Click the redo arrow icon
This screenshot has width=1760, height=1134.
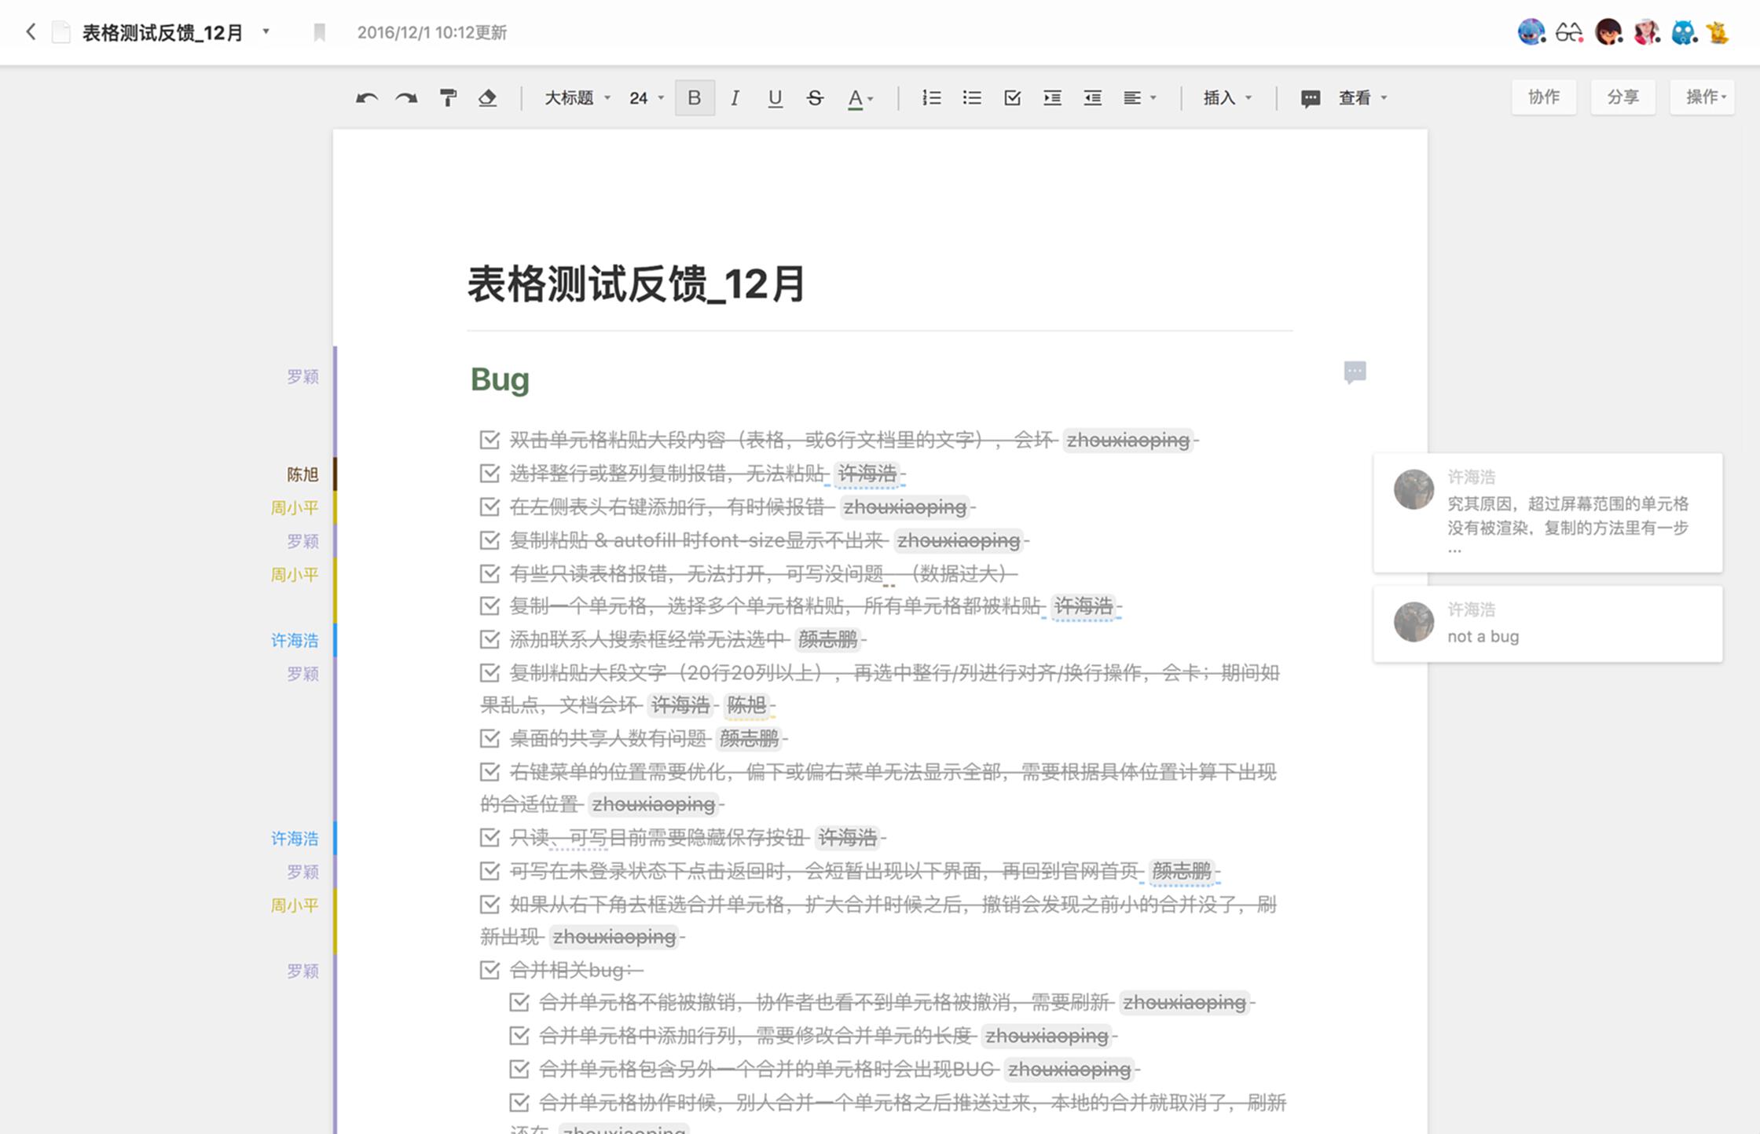pos(406,98)
